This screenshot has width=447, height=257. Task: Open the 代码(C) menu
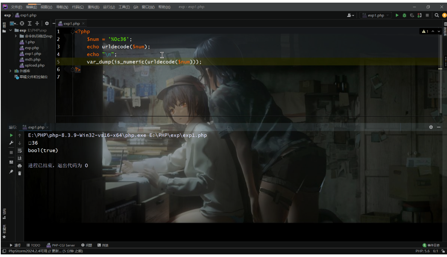pos(78,7)
